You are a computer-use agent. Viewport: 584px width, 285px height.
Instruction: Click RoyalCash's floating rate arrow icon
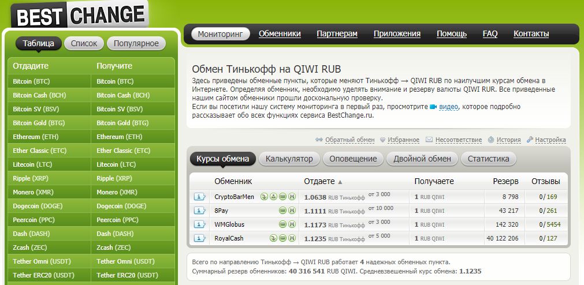[273, 238]
